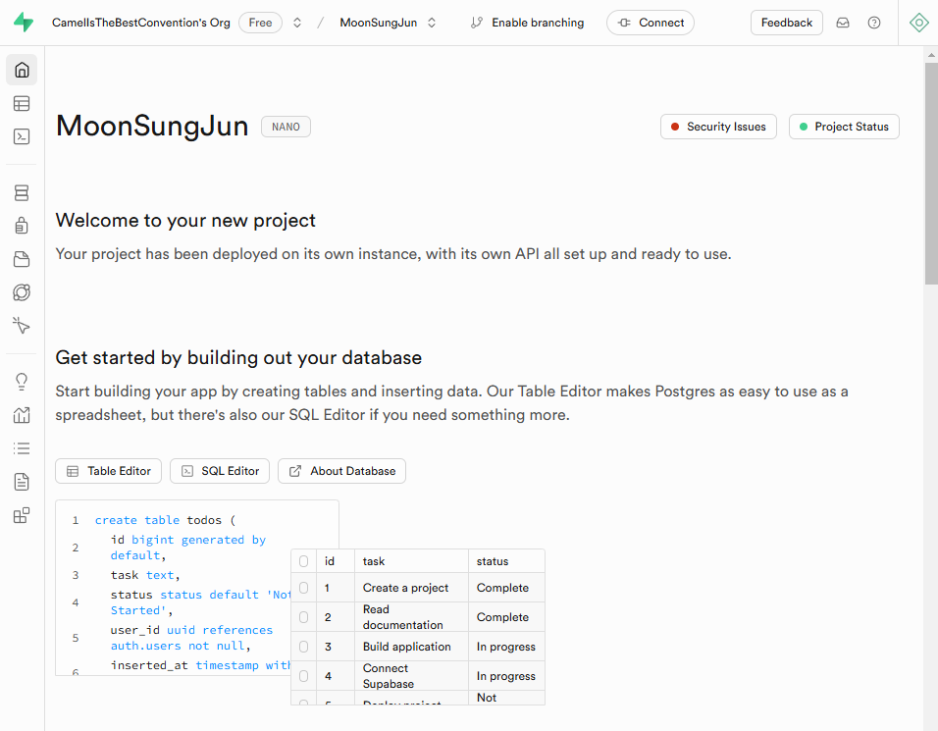Open the Database sidebar icon
The height and width of the screenshot is (731, 938).
click(22, 192)
